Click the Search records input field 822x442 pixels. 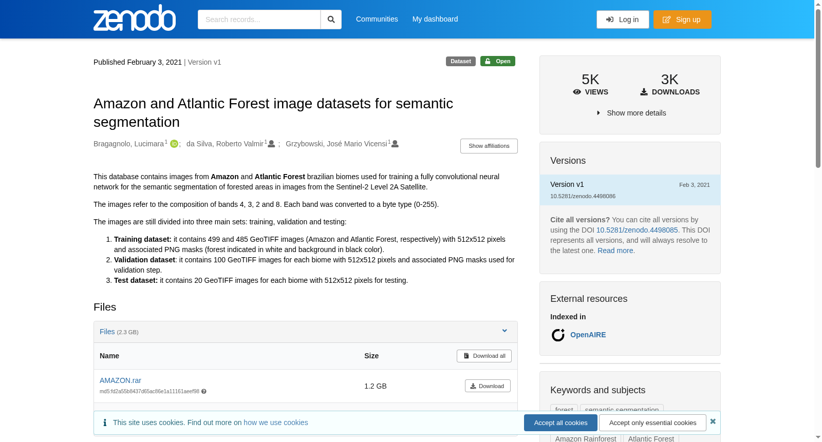coord(259,20)
